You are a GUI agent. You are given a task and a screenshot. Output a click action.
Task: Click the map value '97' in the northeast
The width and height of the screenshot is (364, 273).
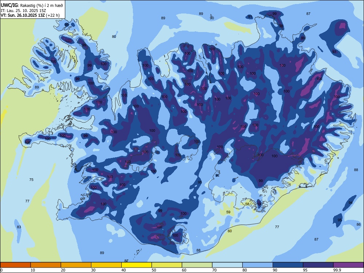(x=334, y=52)
